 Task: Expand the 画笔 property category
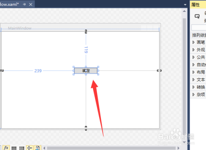coord(193,42)
